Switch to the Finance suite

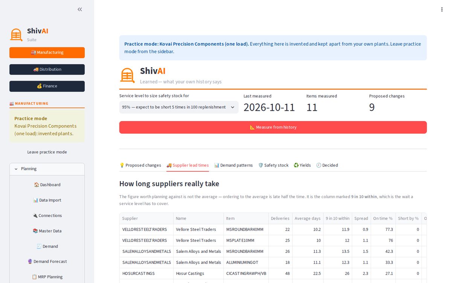coord(47,86)
